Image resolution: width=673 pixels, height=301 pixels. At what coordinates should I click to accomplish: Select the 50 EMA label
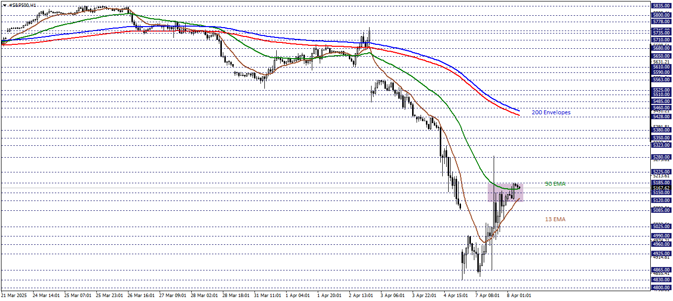[555, 184]
